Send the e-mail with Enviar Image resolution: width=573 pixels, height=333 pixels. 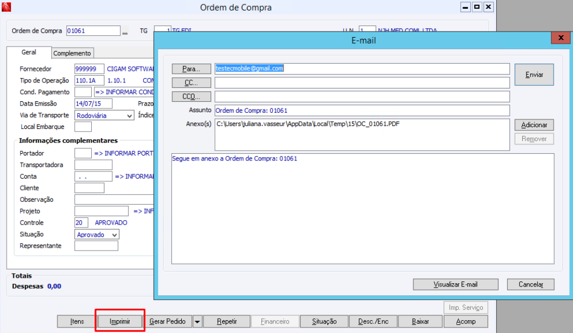pyautogui.click(x=534, y=75)
